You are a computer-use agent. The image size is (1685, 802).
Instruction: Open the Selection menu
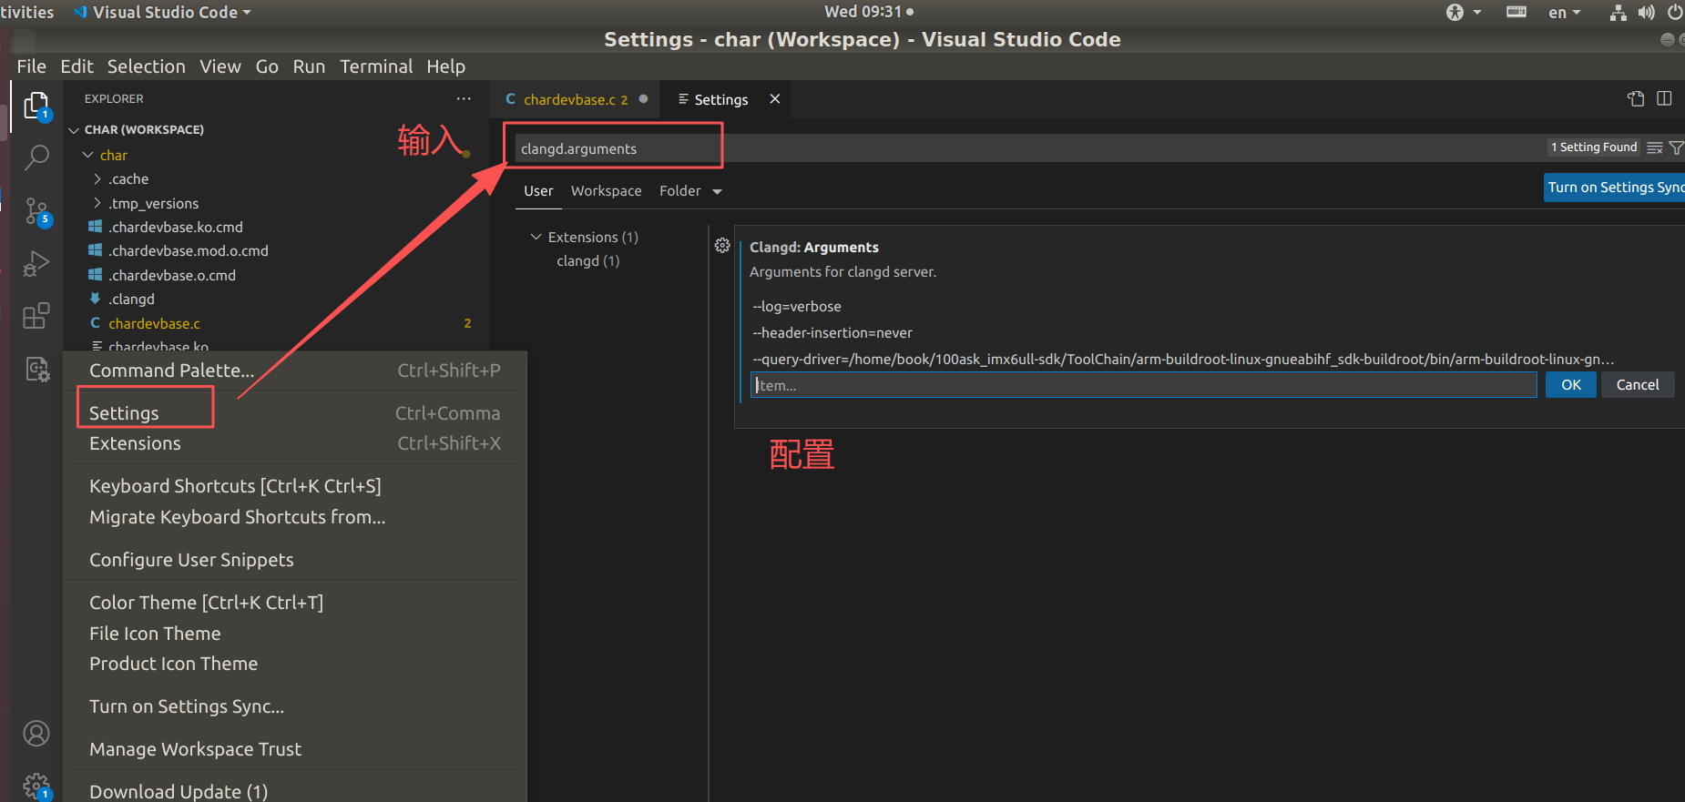click(x=146, y=66)
